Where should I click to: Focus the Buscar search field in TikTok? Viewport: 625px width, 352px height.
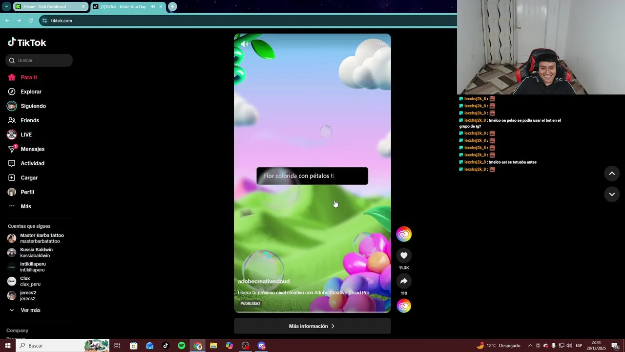[39, 60]
